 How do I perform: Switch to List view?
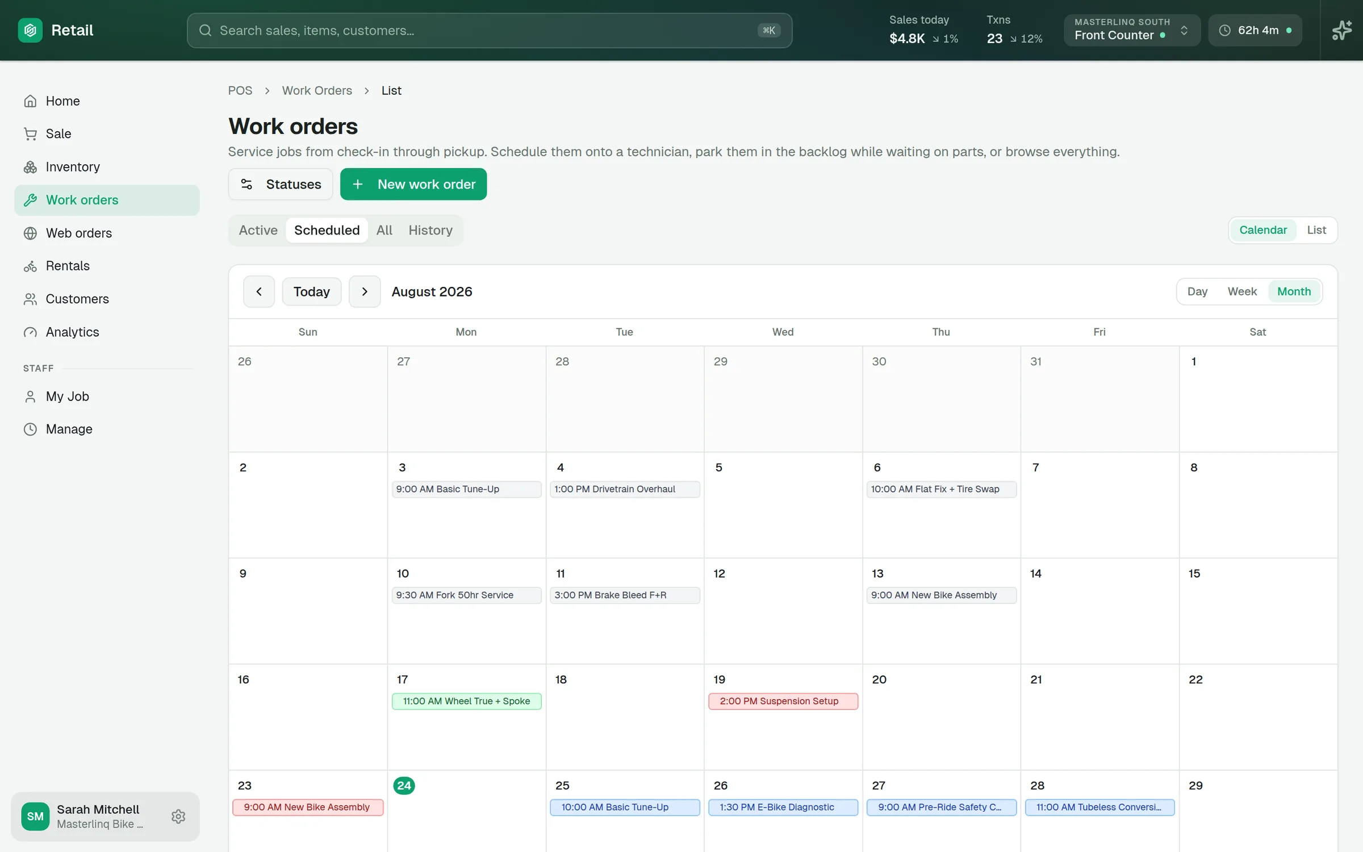(x=1316, y=230)
